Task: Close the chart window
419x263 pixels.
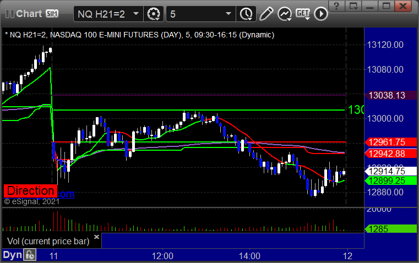Action: point(402,6)
